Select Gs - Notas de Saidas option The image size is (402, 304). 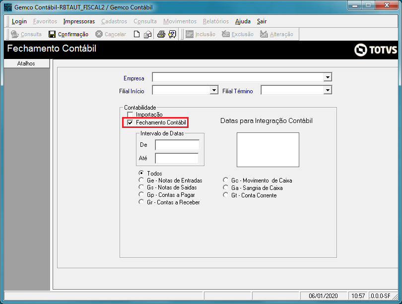tap(141, 187)
